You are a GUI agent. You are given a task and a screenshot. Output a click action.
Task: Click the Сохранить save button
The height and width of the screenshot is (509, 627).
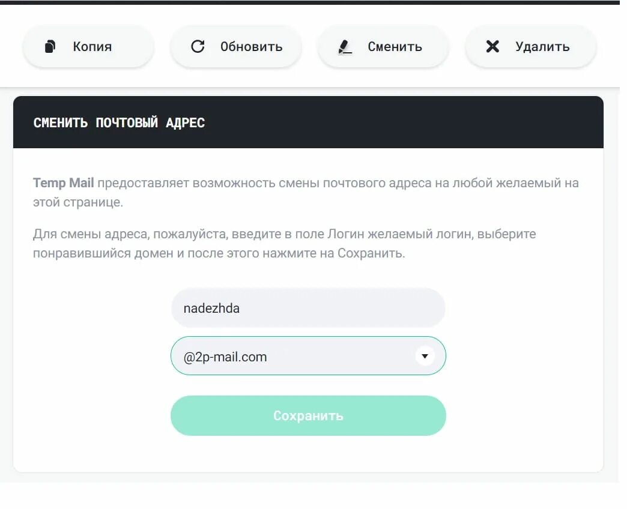click(308, 415)
